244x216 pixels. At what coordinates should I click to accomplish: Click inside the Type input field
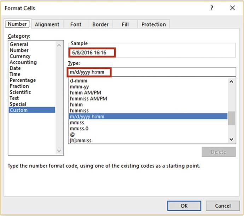pos(170,72)
